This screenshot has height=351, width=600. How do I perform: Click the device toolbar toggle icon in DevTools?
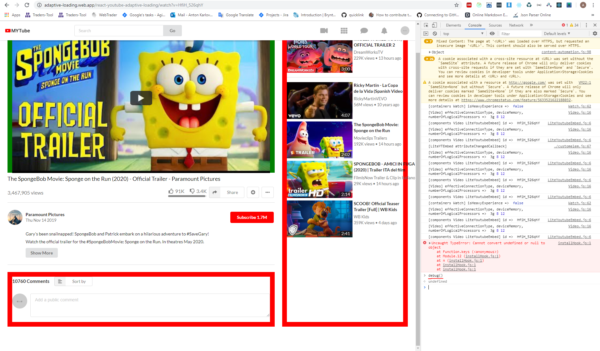(434, 25)
